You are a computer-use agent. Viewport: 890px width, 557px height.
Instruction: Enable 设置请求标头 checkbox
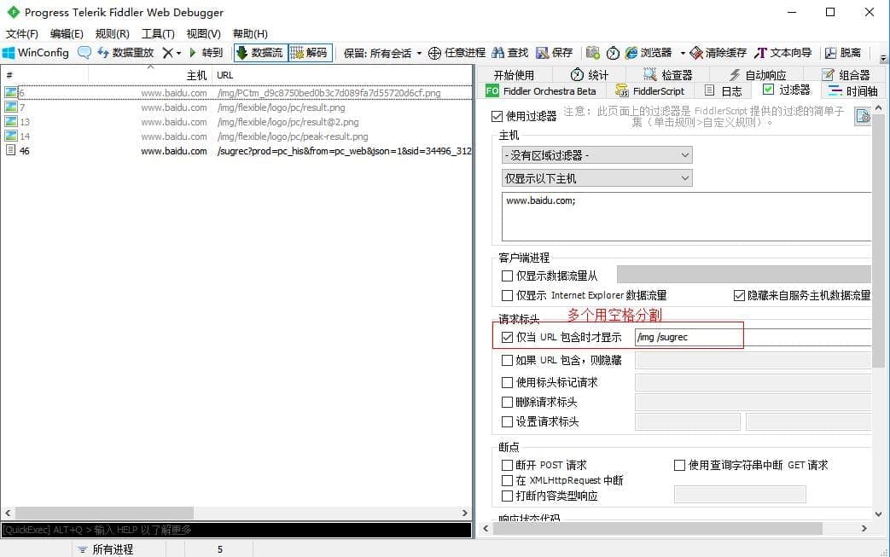tap(508, 421)
